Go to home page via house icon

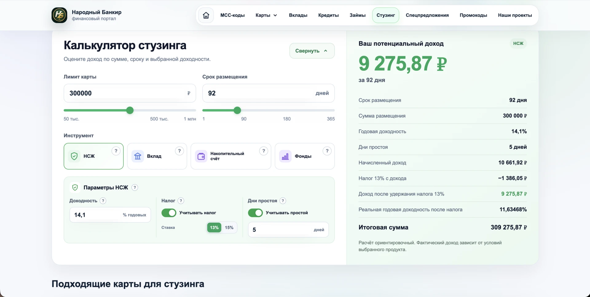pyautogui.click(x=206, y=15)
